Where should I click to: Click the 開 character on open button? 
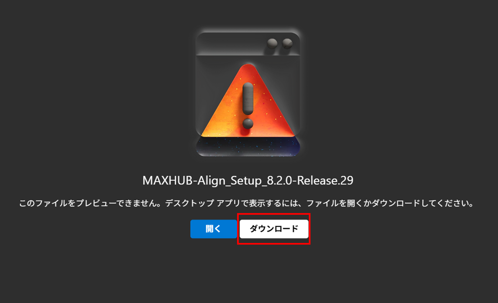coord(210,229)
